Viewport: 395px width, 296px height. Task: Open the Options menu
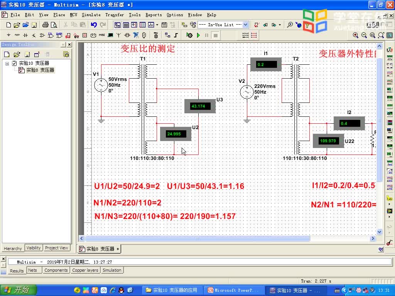pos(175,15)
